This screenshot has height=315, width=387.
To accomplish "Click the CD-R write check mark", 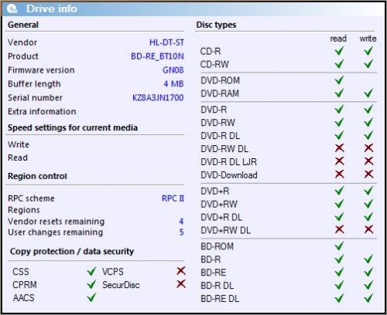I will (368, 51).
